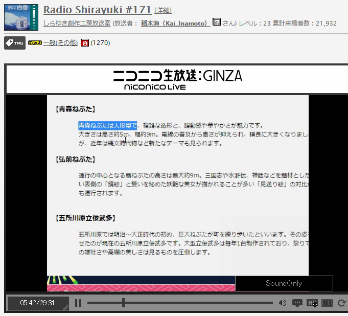Click the SoundOnly box
The height and width of the screenshot is (316, 348).
click(x=284, y=283)
